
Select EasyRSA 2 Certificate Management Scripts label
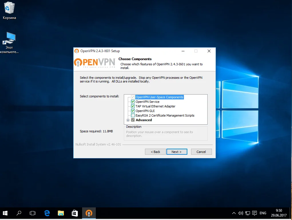165,115
